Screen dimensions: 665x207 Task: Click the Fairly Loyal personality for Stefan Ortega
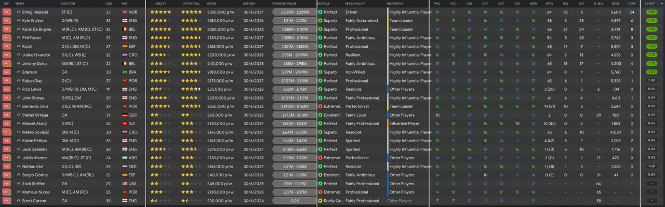(x=355, y=115)
